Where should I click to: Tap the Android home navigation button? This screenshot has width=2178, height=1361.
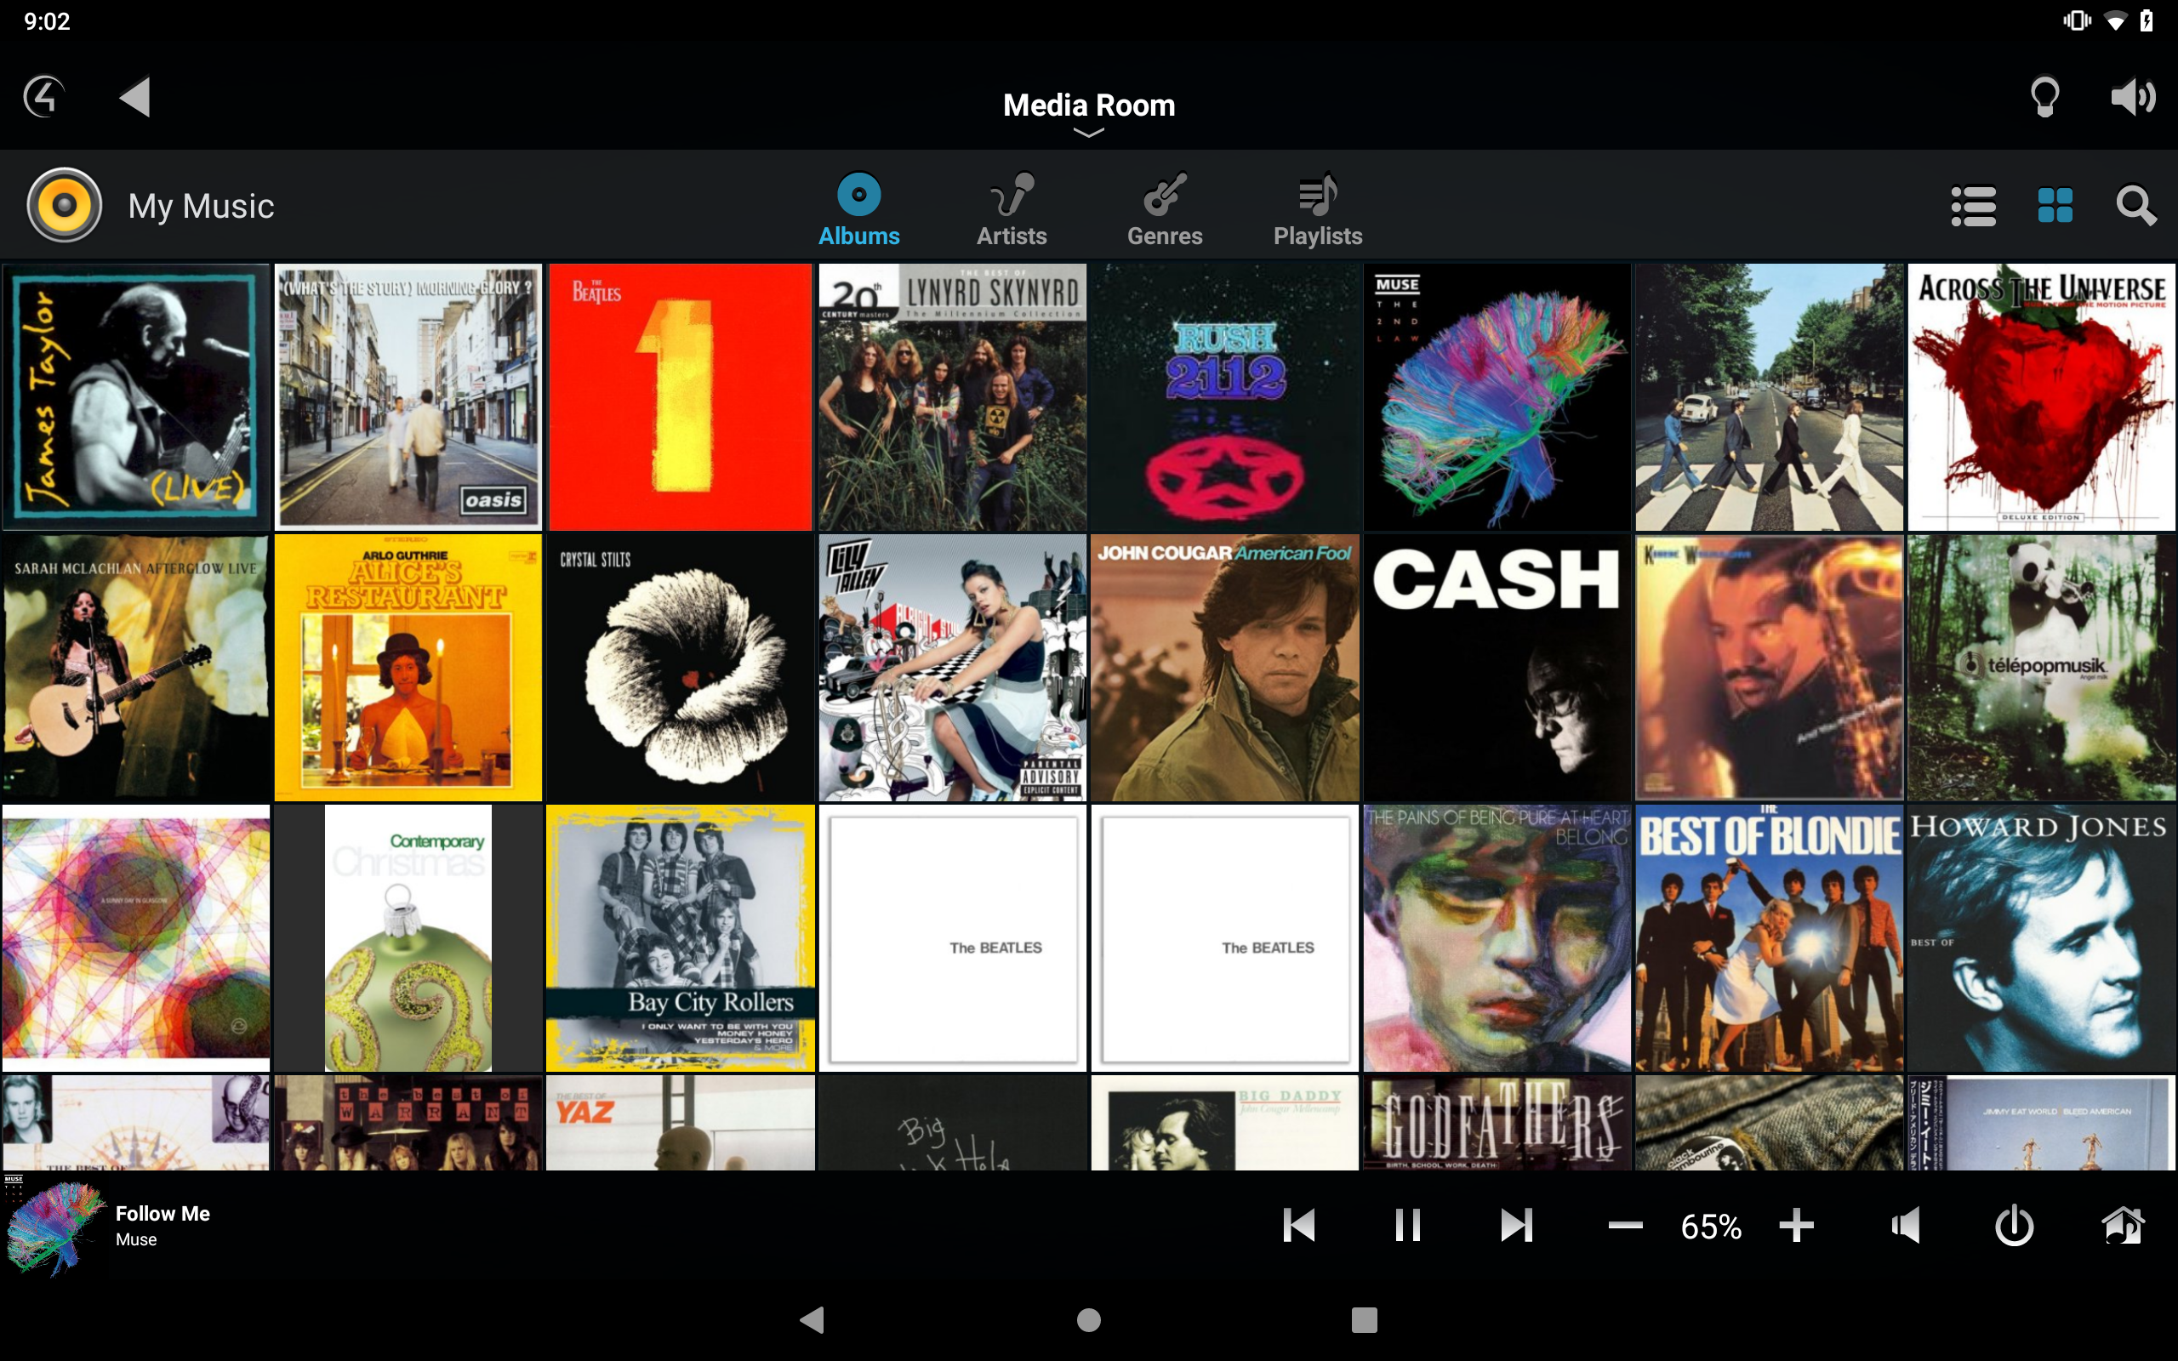(1089, 1319)
